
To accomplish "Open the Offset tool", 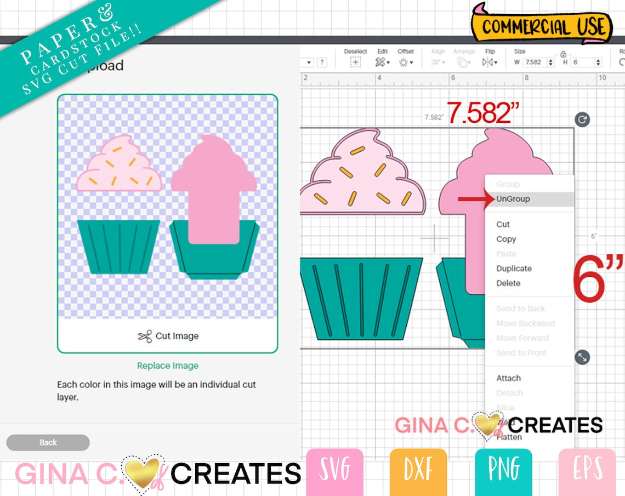I will click(x=404, y=62).
